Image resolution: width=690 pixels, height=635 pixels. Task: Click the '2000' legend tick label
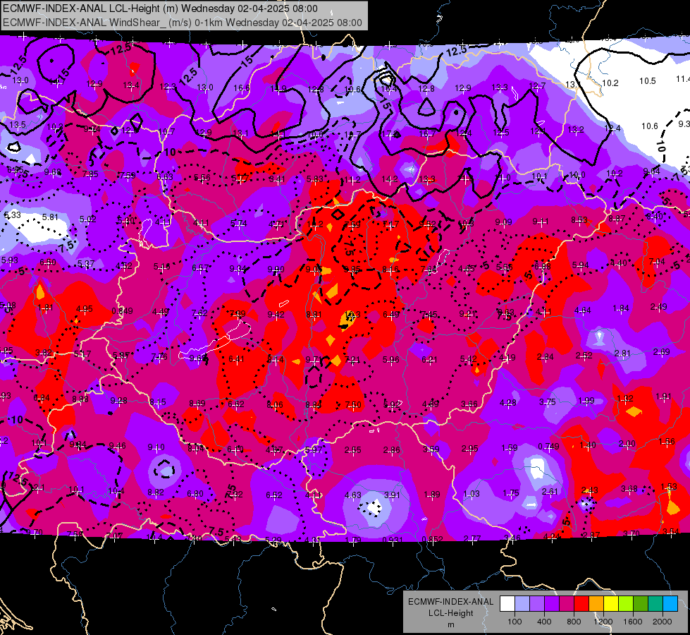pyautogui.click(x=663, y=622)
